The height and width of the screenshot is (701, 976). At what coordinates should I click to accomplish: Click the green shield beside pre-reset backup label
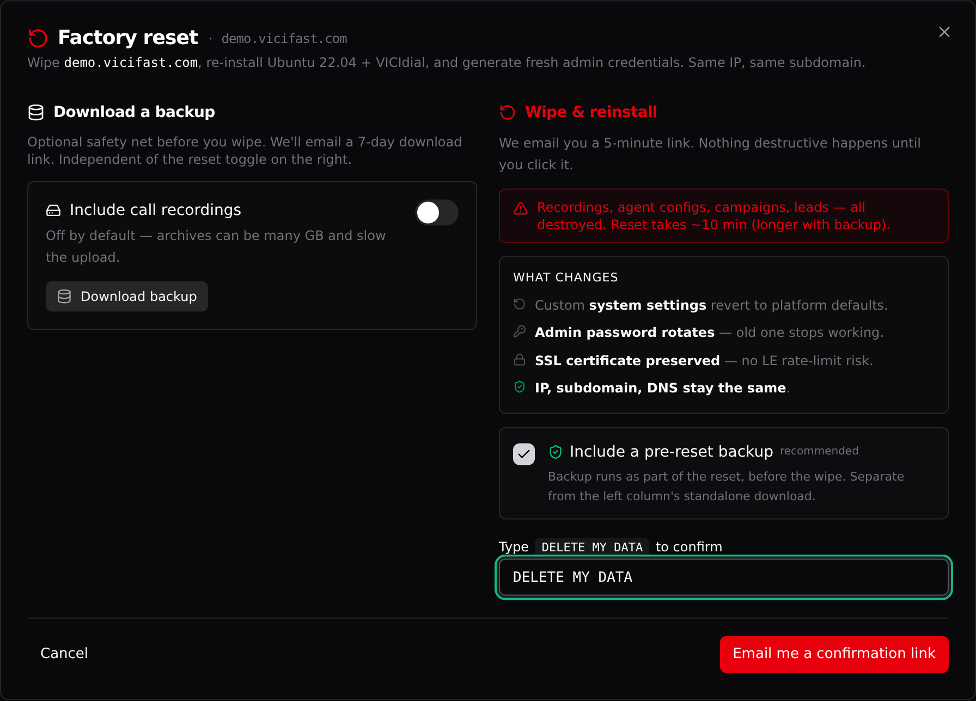pyautogui.click(x=556, y=452)
